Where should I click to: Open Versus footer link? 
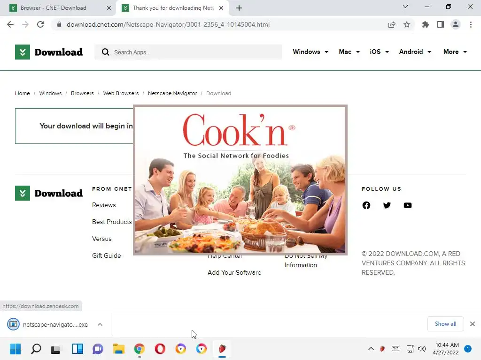pyautogui.click(x=102, y=239)
